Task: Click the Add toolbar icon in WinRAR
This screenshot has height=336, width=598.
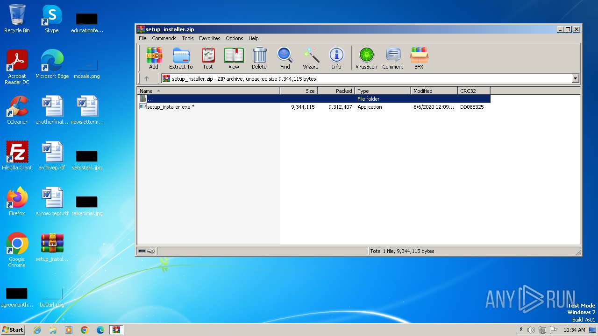Action: coord(154,58)
